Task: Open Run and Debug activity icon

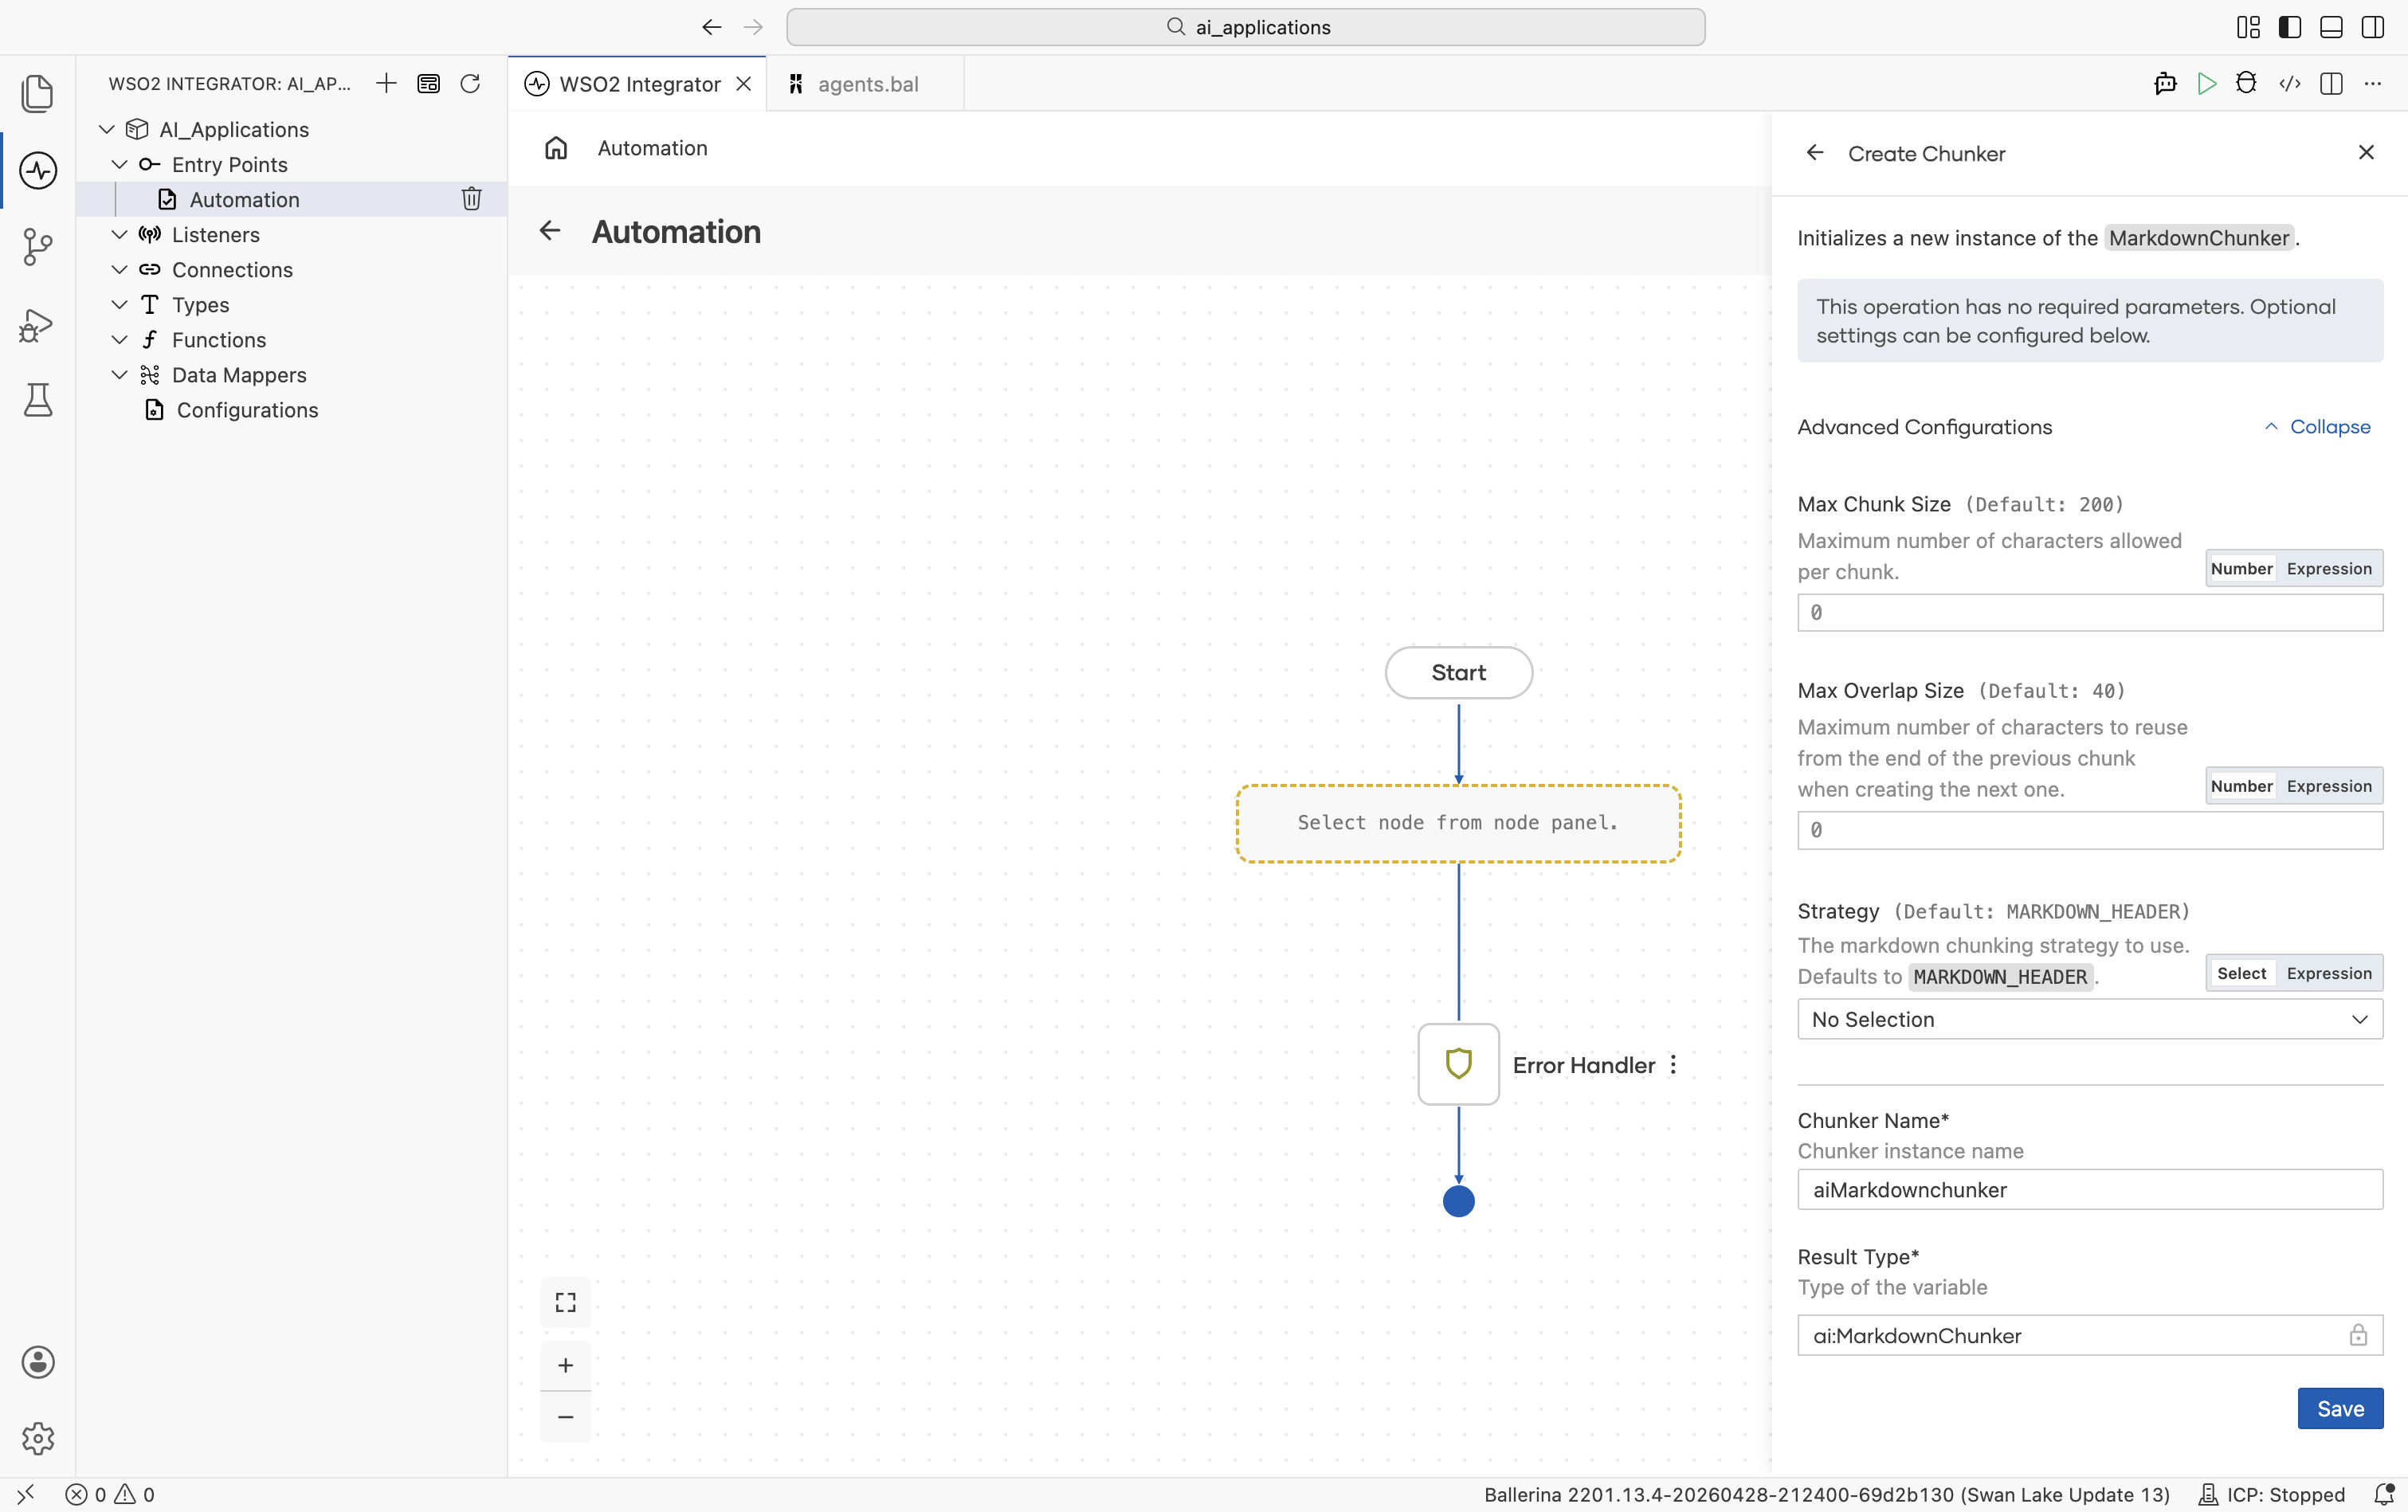Action: pos(38,324)
